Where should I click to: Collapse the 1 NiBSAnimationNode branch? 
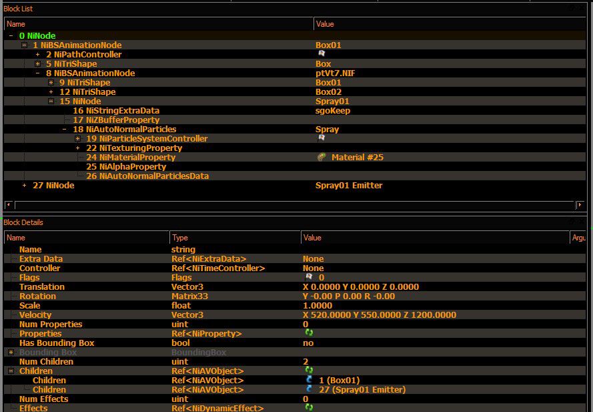click(25, 45)
